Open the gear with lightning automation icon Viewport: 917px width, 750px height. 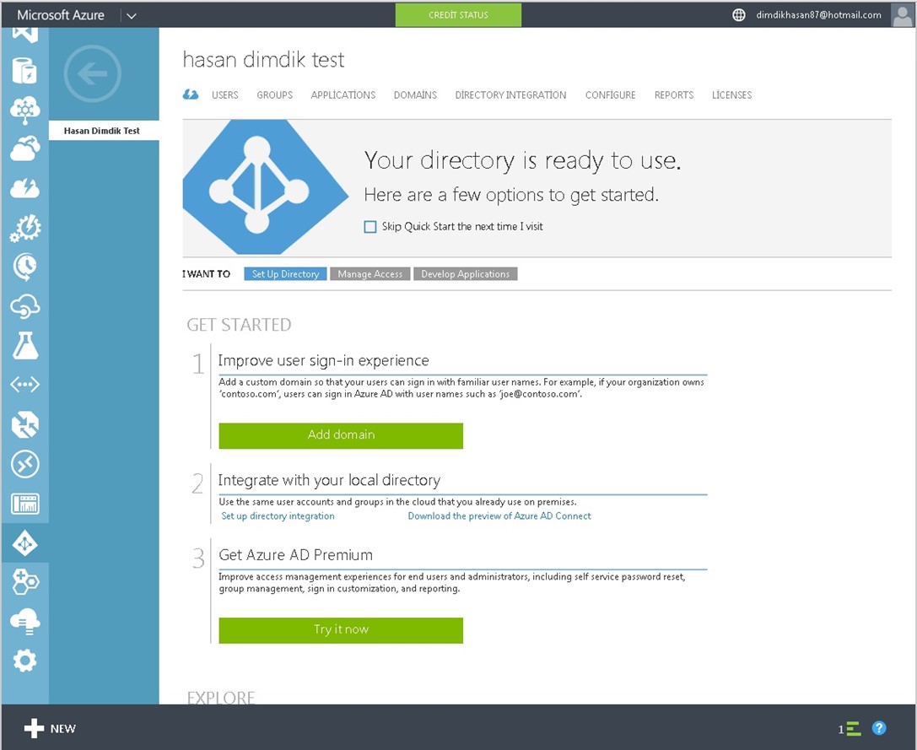click(24, 228)
